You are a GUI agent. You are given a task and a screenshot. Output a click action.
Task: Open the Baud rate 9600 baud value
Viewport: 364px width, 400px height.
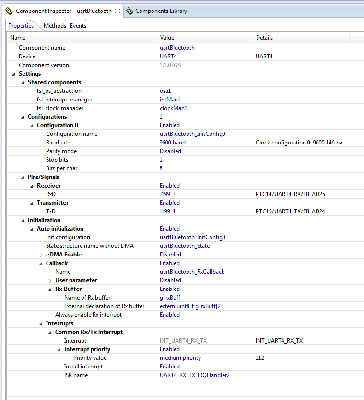173,143
